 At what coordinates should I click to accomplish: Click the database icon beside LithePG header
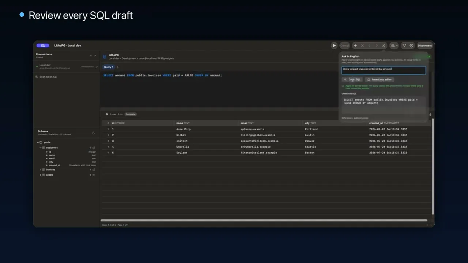point(105,57)
